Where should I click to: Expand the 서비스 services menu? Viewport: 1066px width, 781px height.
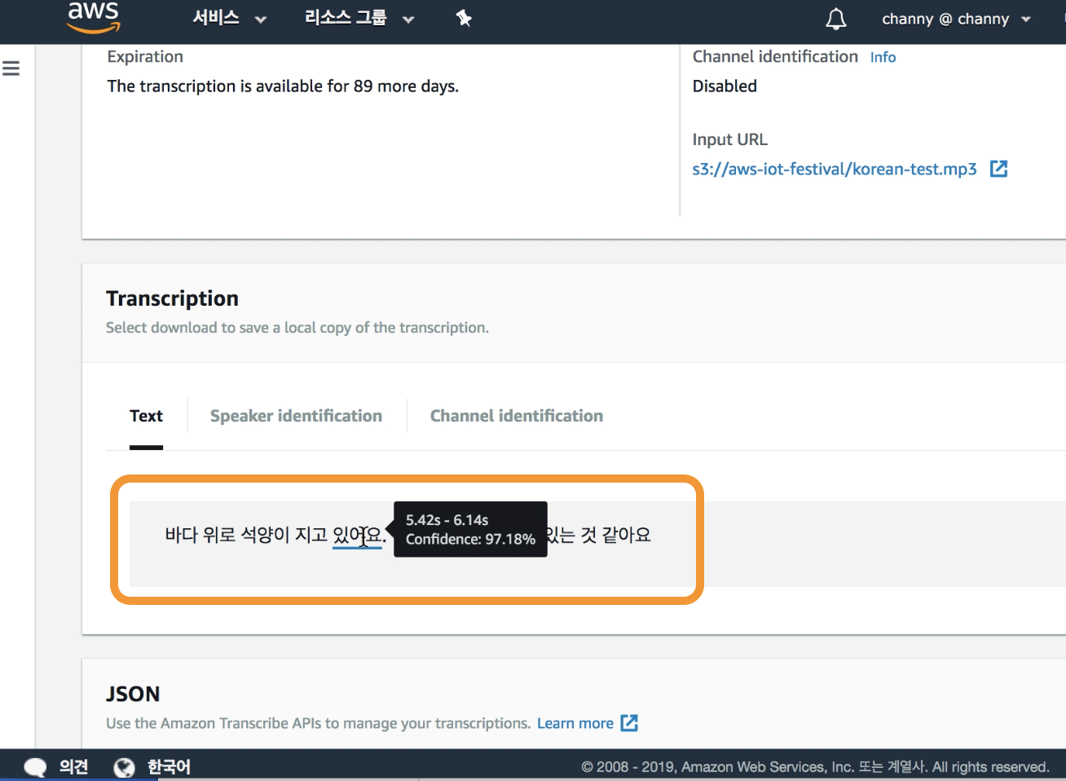(x=229, y=18)
